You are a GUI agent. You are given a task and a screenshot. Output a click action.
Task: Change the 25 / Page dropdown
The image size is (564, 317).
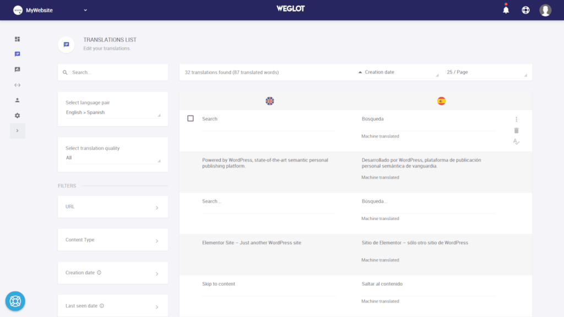pyautogui.click(x=486, y=72)
